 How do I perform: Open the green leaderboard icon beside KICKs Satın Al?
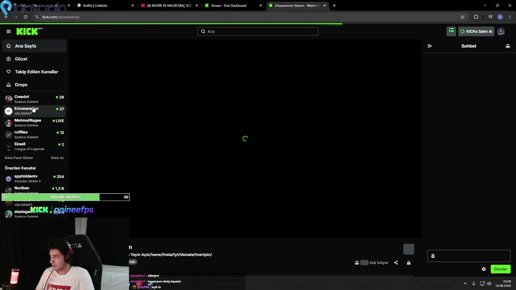451,31
